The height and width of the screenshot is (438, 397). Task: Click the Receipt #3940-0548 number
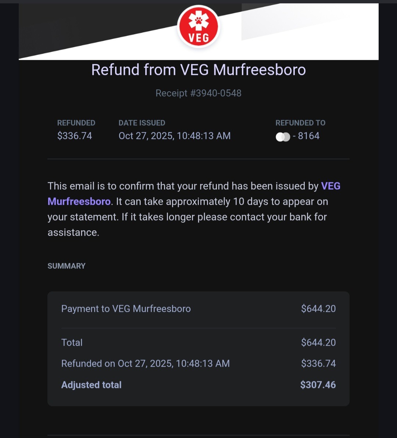tap(198, 93)
